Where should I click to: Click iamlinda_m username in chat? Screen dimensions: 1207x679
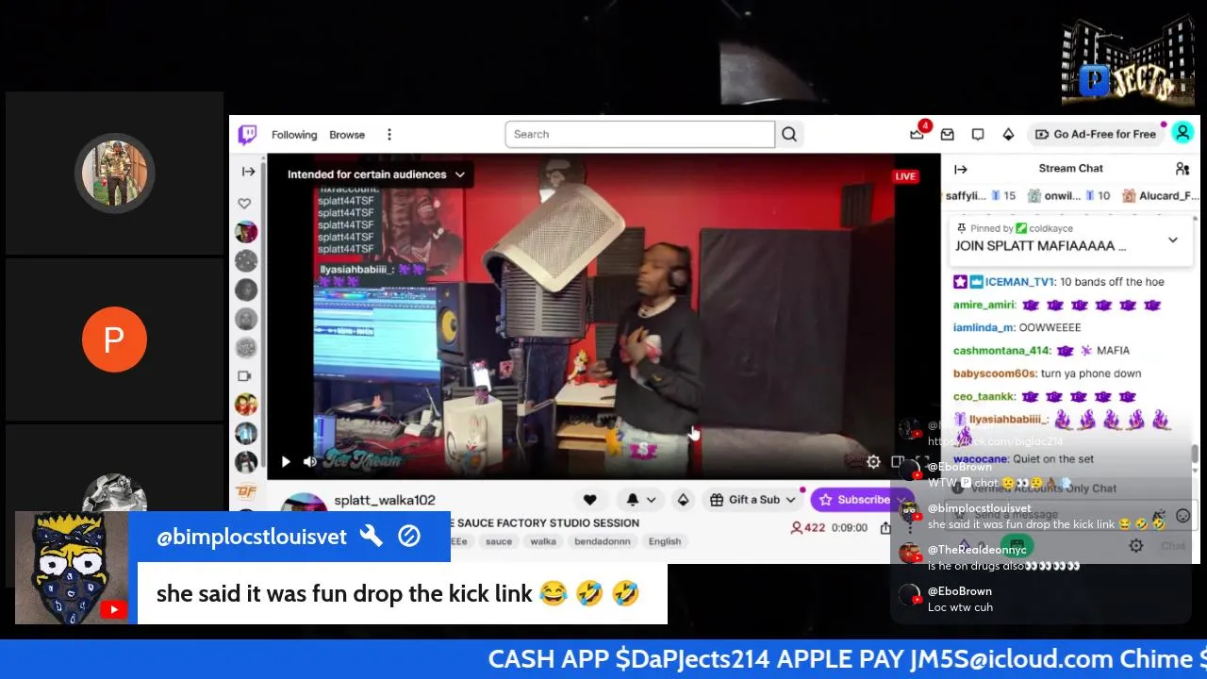pyautogui.click(x=984, y=327)
